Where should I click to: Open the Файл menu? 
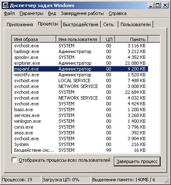tap(9, 13)
